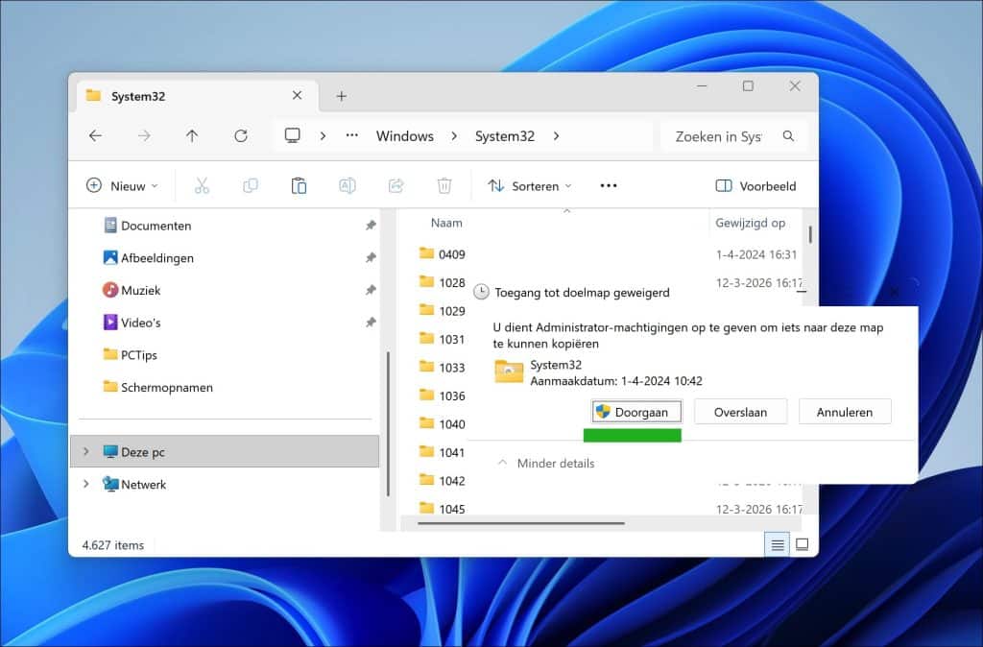Expand the chevron after System32 in path
The width and height of the screenshot is (983, 647).
point(556,136)
